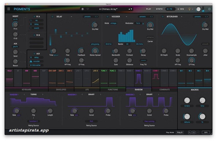Toggle the FX A bus power button
The height and width of the screenshot is (141, 217).
[34, 16]
